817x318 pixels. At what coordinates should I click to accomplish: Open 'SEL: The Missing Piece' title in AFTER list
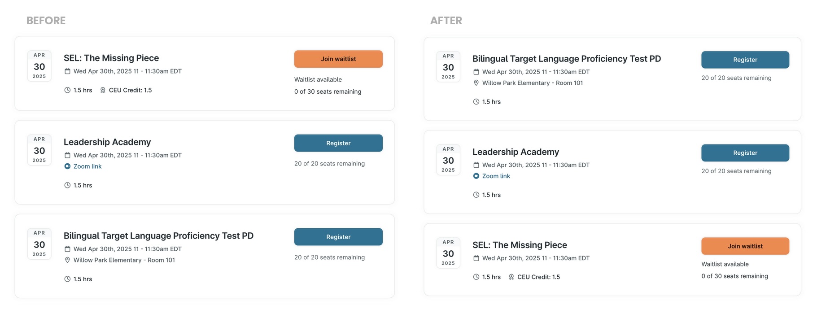[x=520, y=245]
